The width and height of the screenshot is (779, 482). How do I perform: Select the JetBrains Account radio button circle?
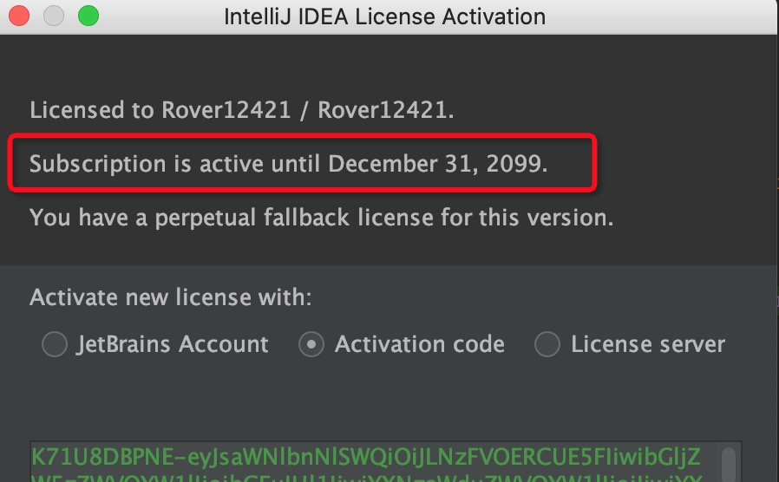click(x=55, y=345)
